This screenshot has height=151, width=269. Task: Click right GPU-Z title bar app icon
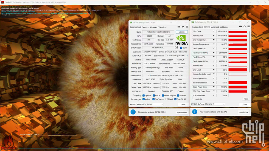(193, 22)
